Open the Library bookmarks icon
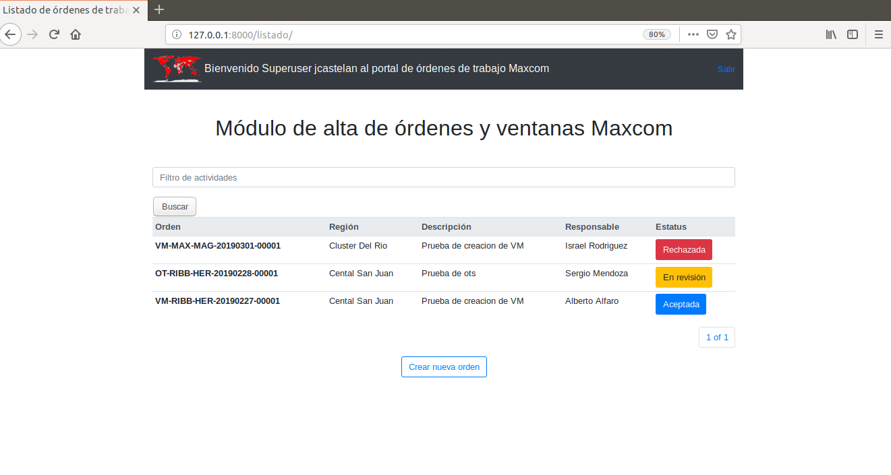 [831, 34]
